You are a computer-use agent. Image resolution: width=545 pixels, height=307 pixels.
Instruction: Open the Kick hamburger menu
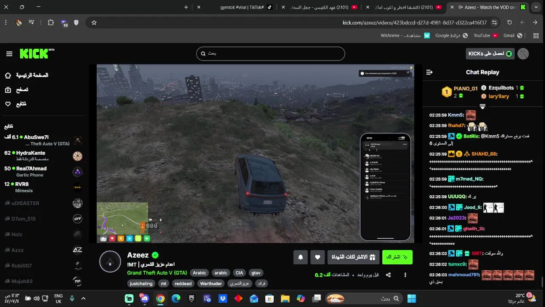coord(9,54)
